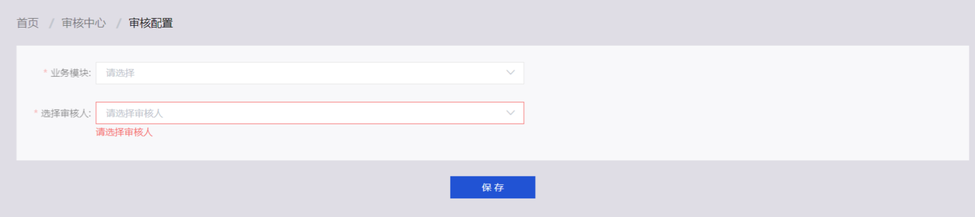Expand the 业务模块 chevron arrow
975x217 pixels.
[x=510, y=73]
